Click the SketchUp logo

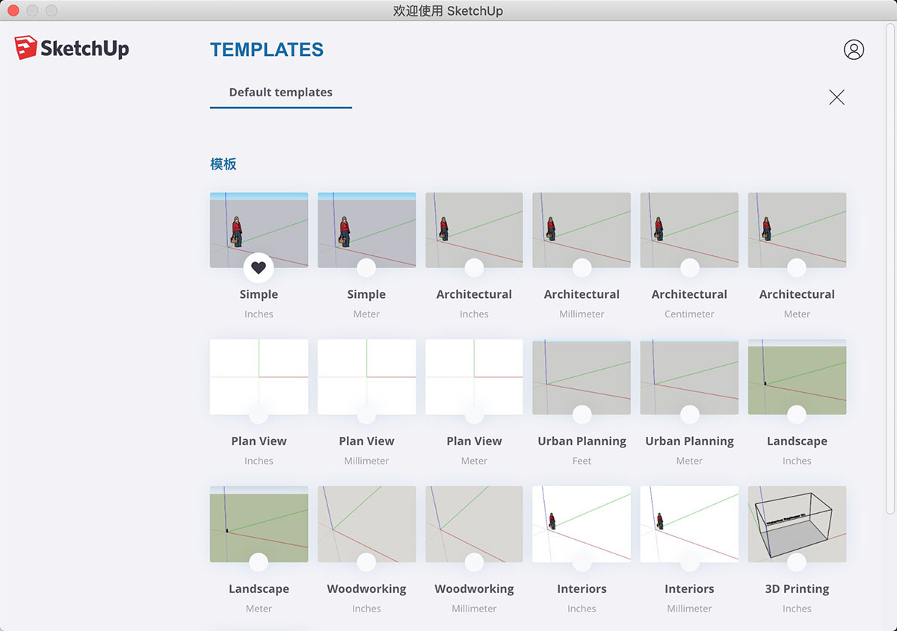point(72,48)
